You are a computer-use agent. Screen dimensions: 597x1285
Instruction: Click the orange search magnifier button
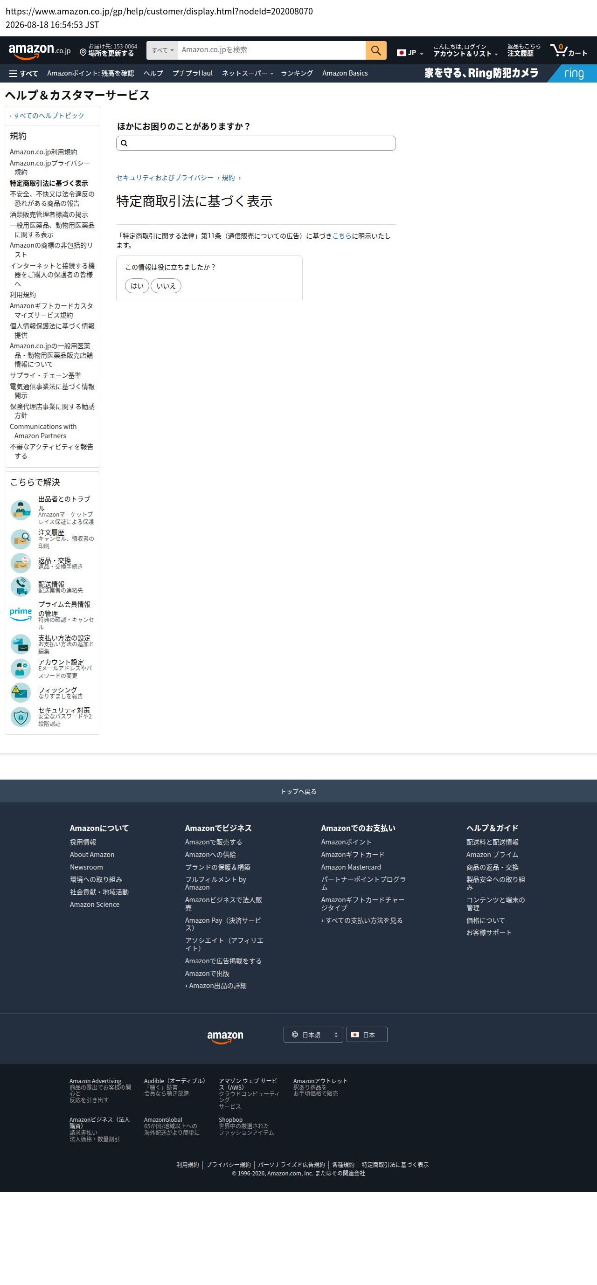pos(376,50)
